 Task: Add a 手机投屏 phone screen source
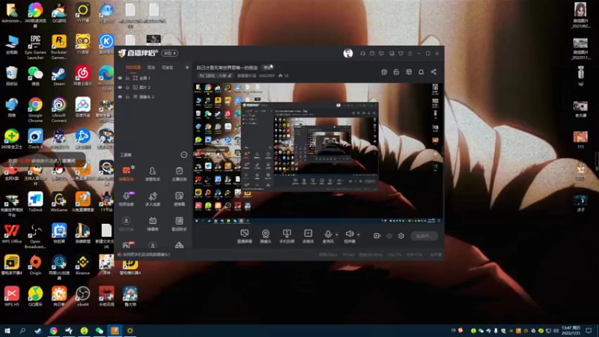pos(287,236)
